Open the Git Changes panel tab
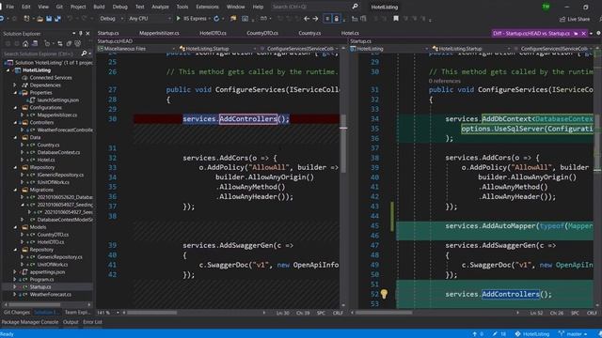The width and height of the screenshot is (602, 338). [17, 313]
